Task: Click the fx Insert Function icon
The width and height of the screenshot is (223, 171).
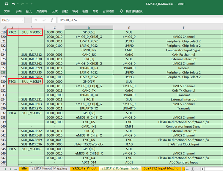Action: coord(52,20)
